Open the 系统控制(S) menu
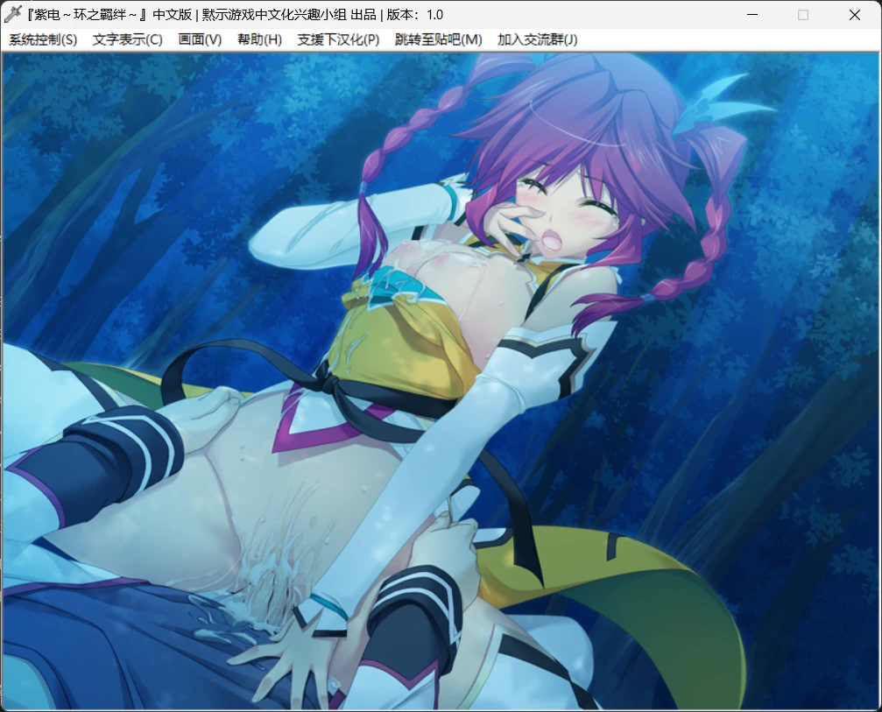The height and width of the screenshot is (712, 882). [x=43, y=40]
